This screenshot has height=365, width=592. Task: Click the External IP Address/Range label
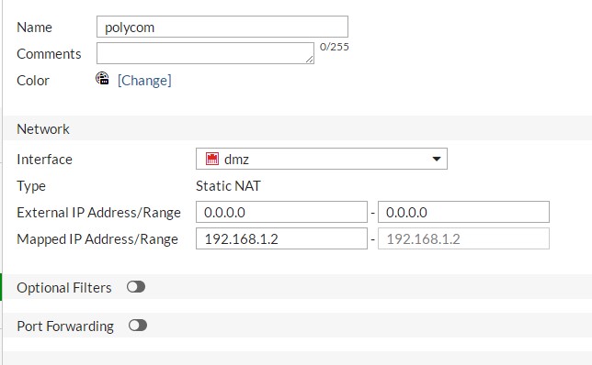tap(99, 213)
